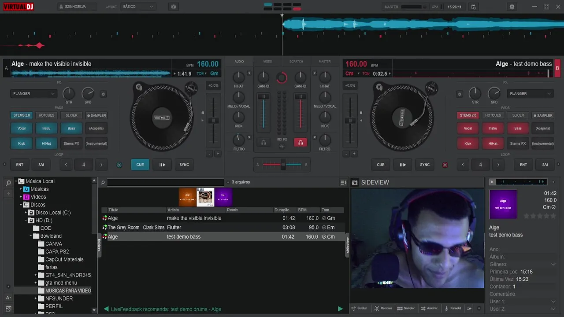Viewport: 564px width, 317px height.
Task: Open left deck FLANGER effect dropdown
Action: click(34, 93)
